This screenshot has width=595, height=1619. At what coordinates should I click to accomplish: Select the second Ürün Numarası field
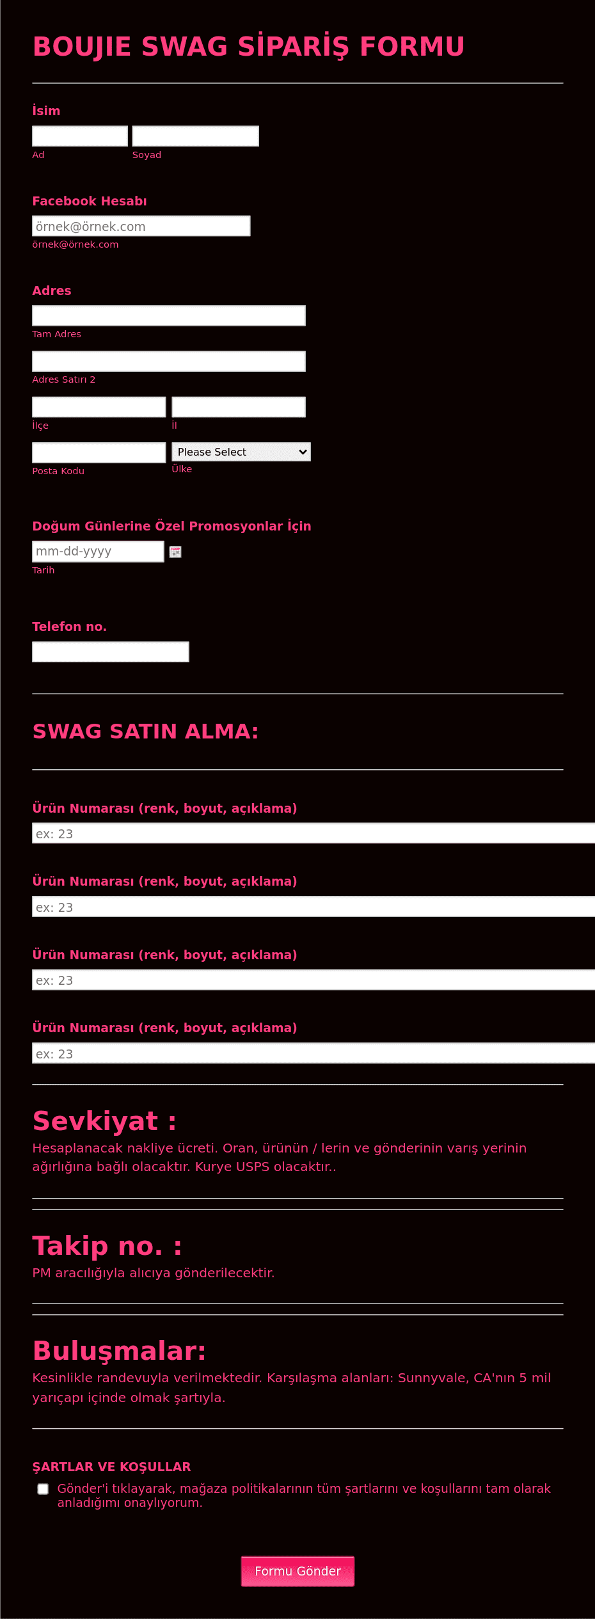pos(313,907)
